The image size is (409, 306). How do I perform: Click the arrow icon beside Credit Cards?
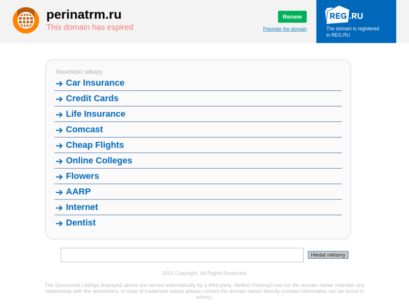coord(59,99)
